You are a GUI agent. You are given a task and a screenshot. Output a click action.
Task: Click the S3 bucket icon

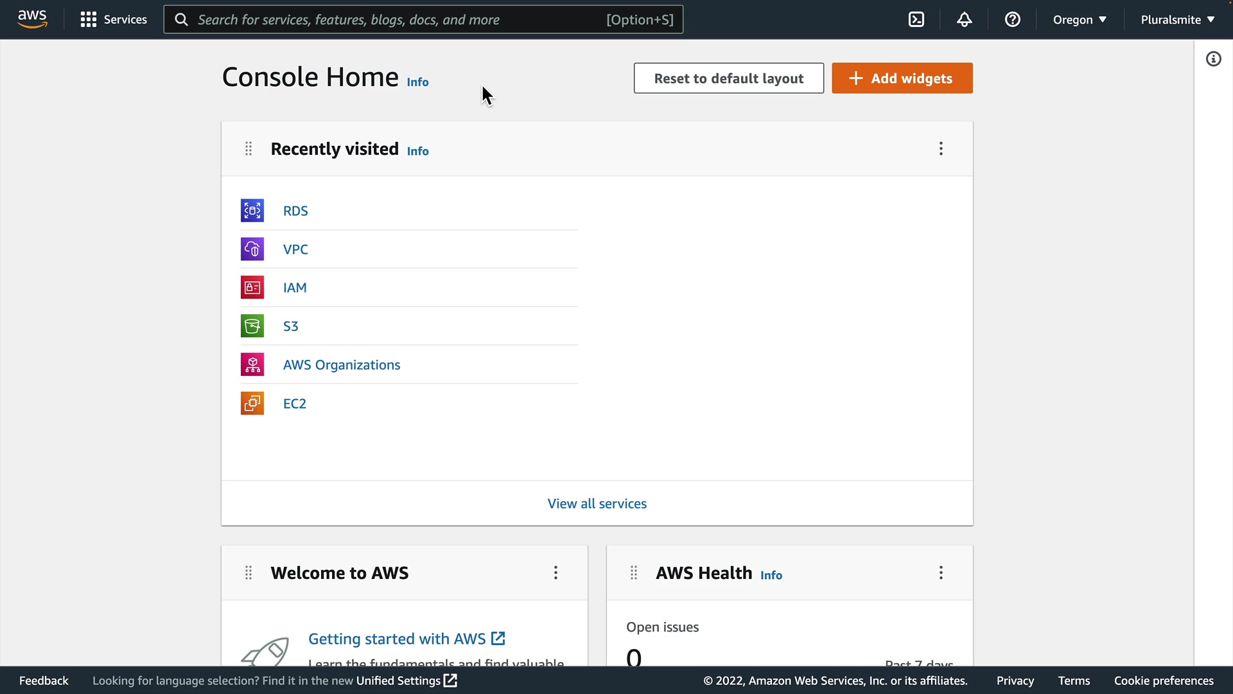pos(252,326)
